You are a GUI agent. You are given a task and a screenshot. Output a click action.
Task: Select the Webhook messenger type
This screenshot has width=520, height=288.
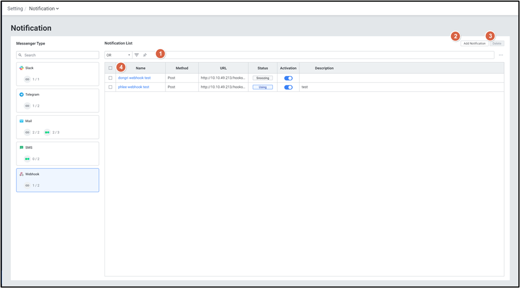coord(57,180)
